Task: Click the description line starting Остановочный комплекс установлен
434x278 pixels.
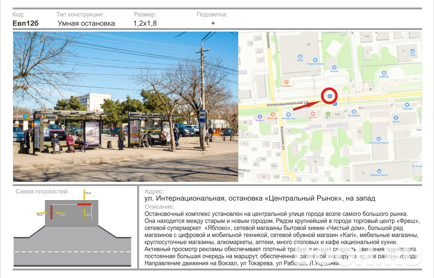Action: [276, 214]
